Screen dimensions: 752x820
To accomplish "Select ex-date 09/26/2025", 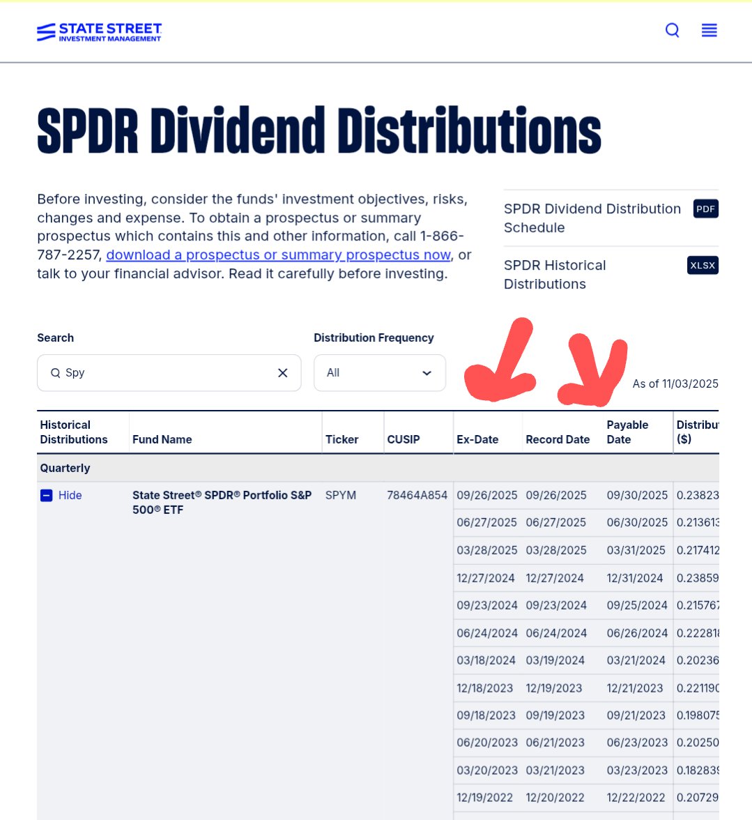I will tap(487, 495).
